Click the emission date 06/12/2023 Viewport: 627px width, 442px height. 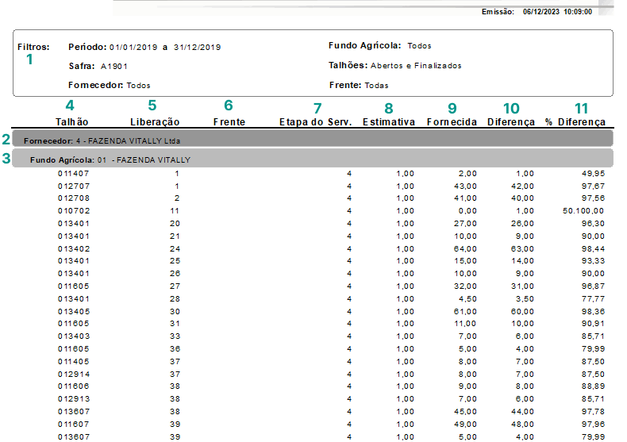pyautogui.click(x=541, y=12)
